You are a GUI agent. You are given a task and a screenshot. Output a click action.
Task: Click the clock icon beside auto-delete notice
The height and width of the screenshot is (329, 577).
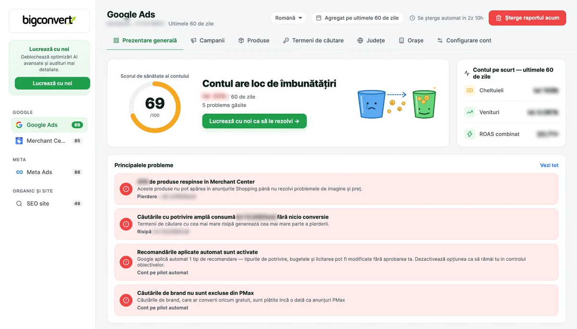tap(412, 18)
